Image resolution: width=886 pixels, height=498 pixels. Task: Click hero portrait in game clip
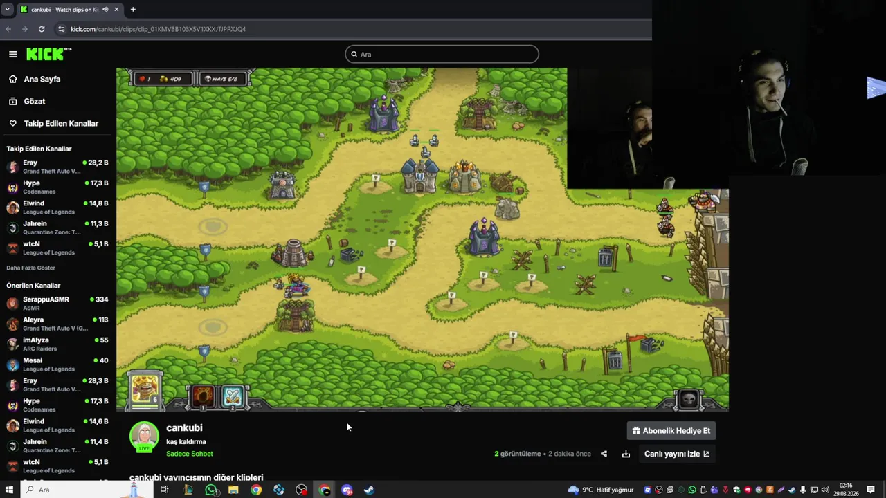pyautogui.click(x=145, y=390)
